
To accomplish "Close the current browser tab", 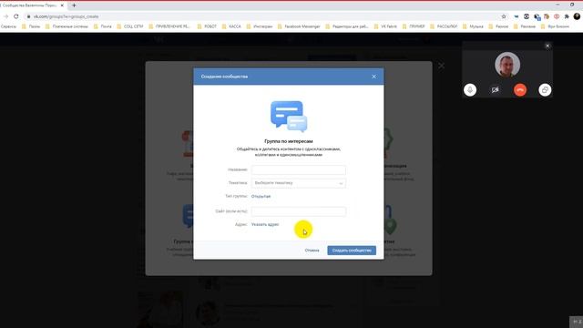I will coord(62,5).
